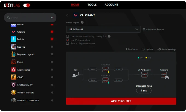
Task: Select the League of Legends icon
Action: 13,54
